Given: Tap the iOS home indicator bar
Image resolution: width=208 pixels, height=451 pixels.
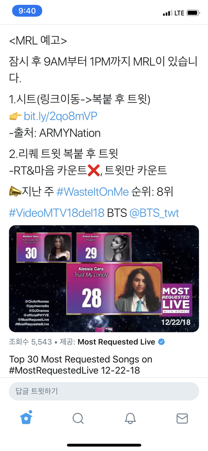Looking at the screenshot, I should [x=104, y=445].
